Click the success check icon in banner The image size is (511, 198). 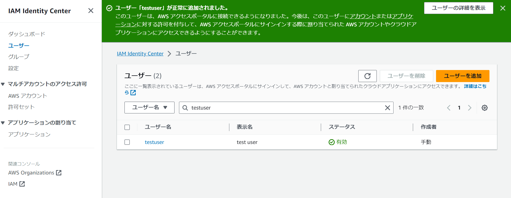pyautogui.click(x=109, y=8)
